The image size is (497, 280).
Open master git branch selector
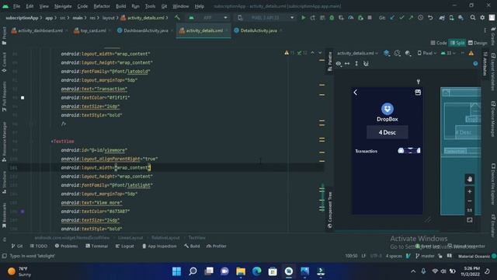pos(425,256)
